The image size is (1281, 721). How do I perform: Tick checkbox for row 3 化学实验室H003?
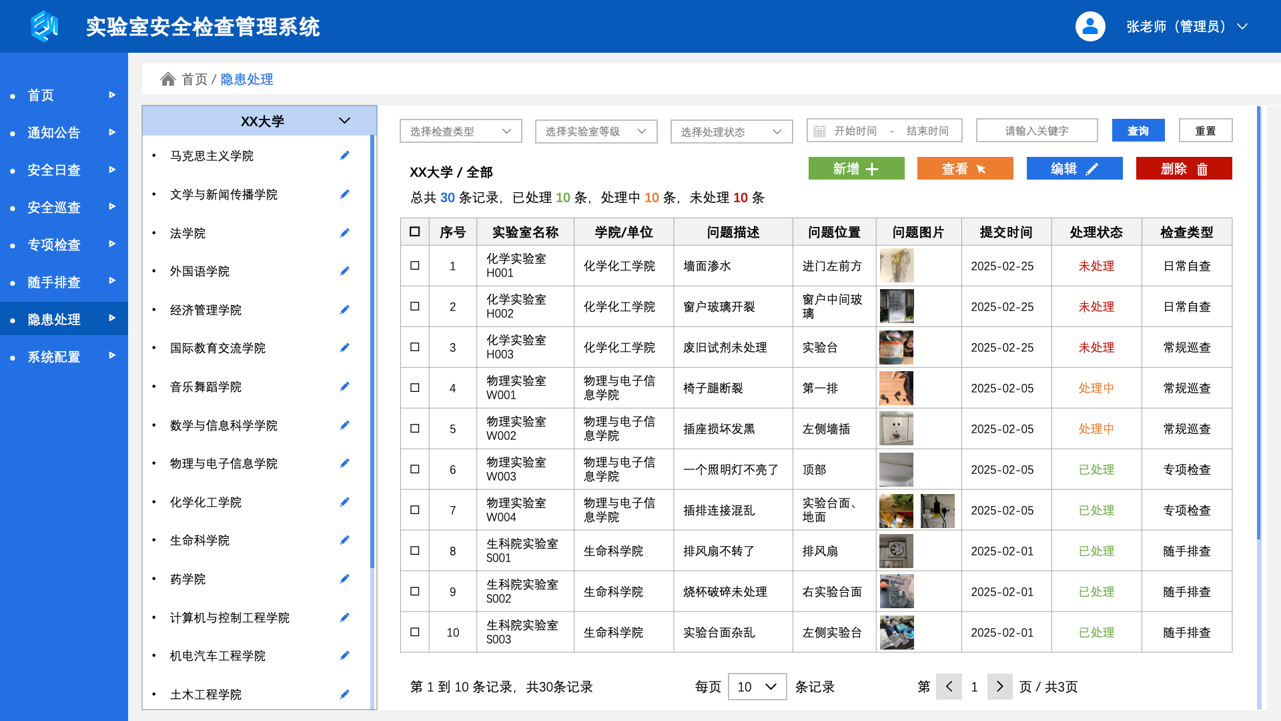(x=414, y=347)
